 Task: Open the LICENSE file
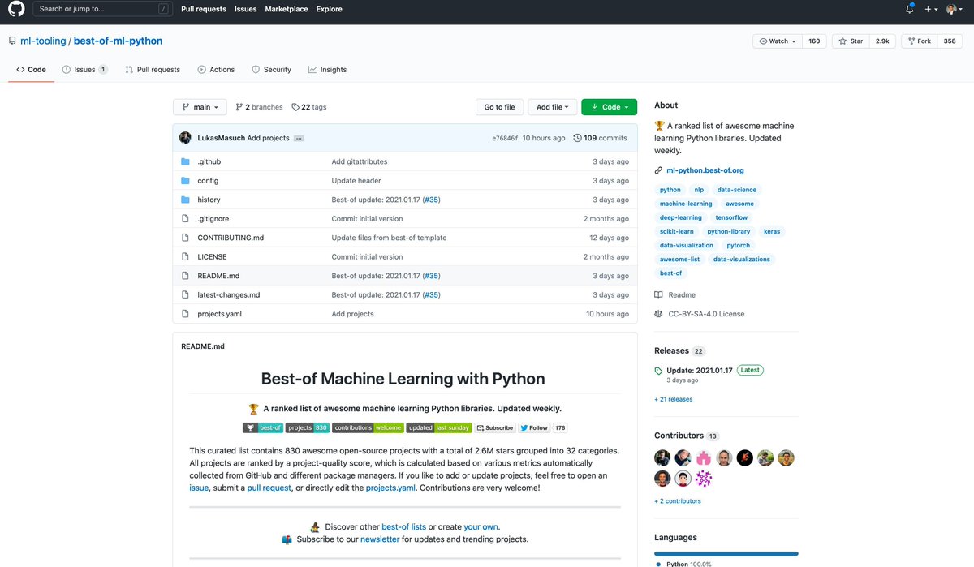click(x=212, y=257)
